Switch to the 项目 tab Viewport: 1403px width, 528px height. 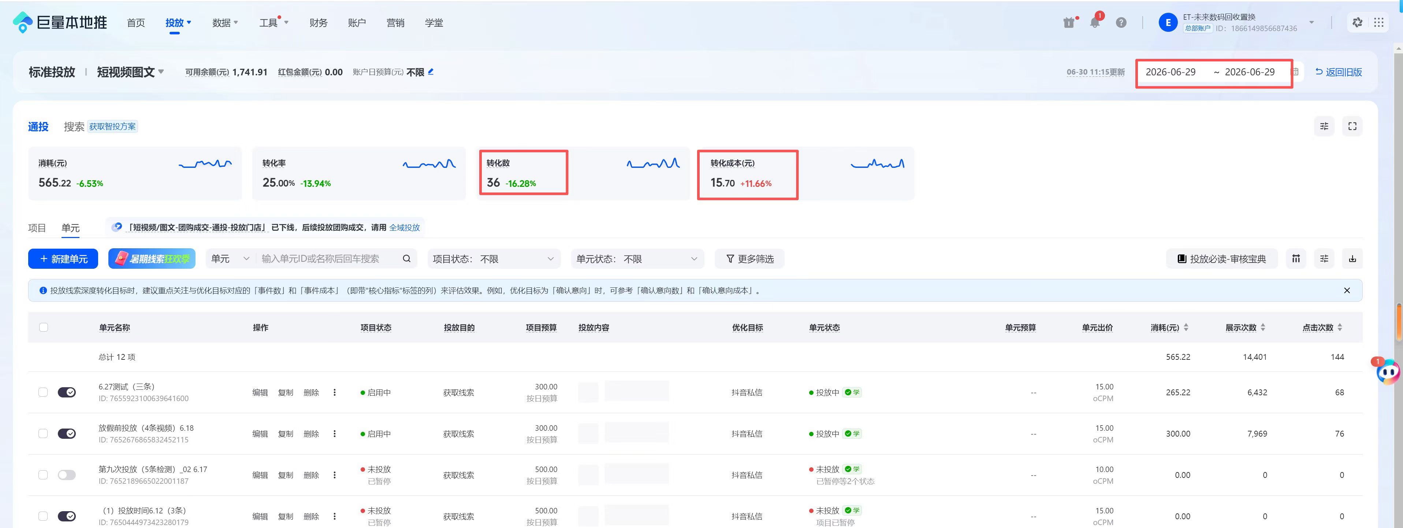pos(37,228)
